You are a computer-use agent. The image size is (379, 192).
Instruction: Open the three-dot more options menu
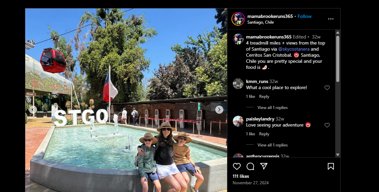point(331,19)
